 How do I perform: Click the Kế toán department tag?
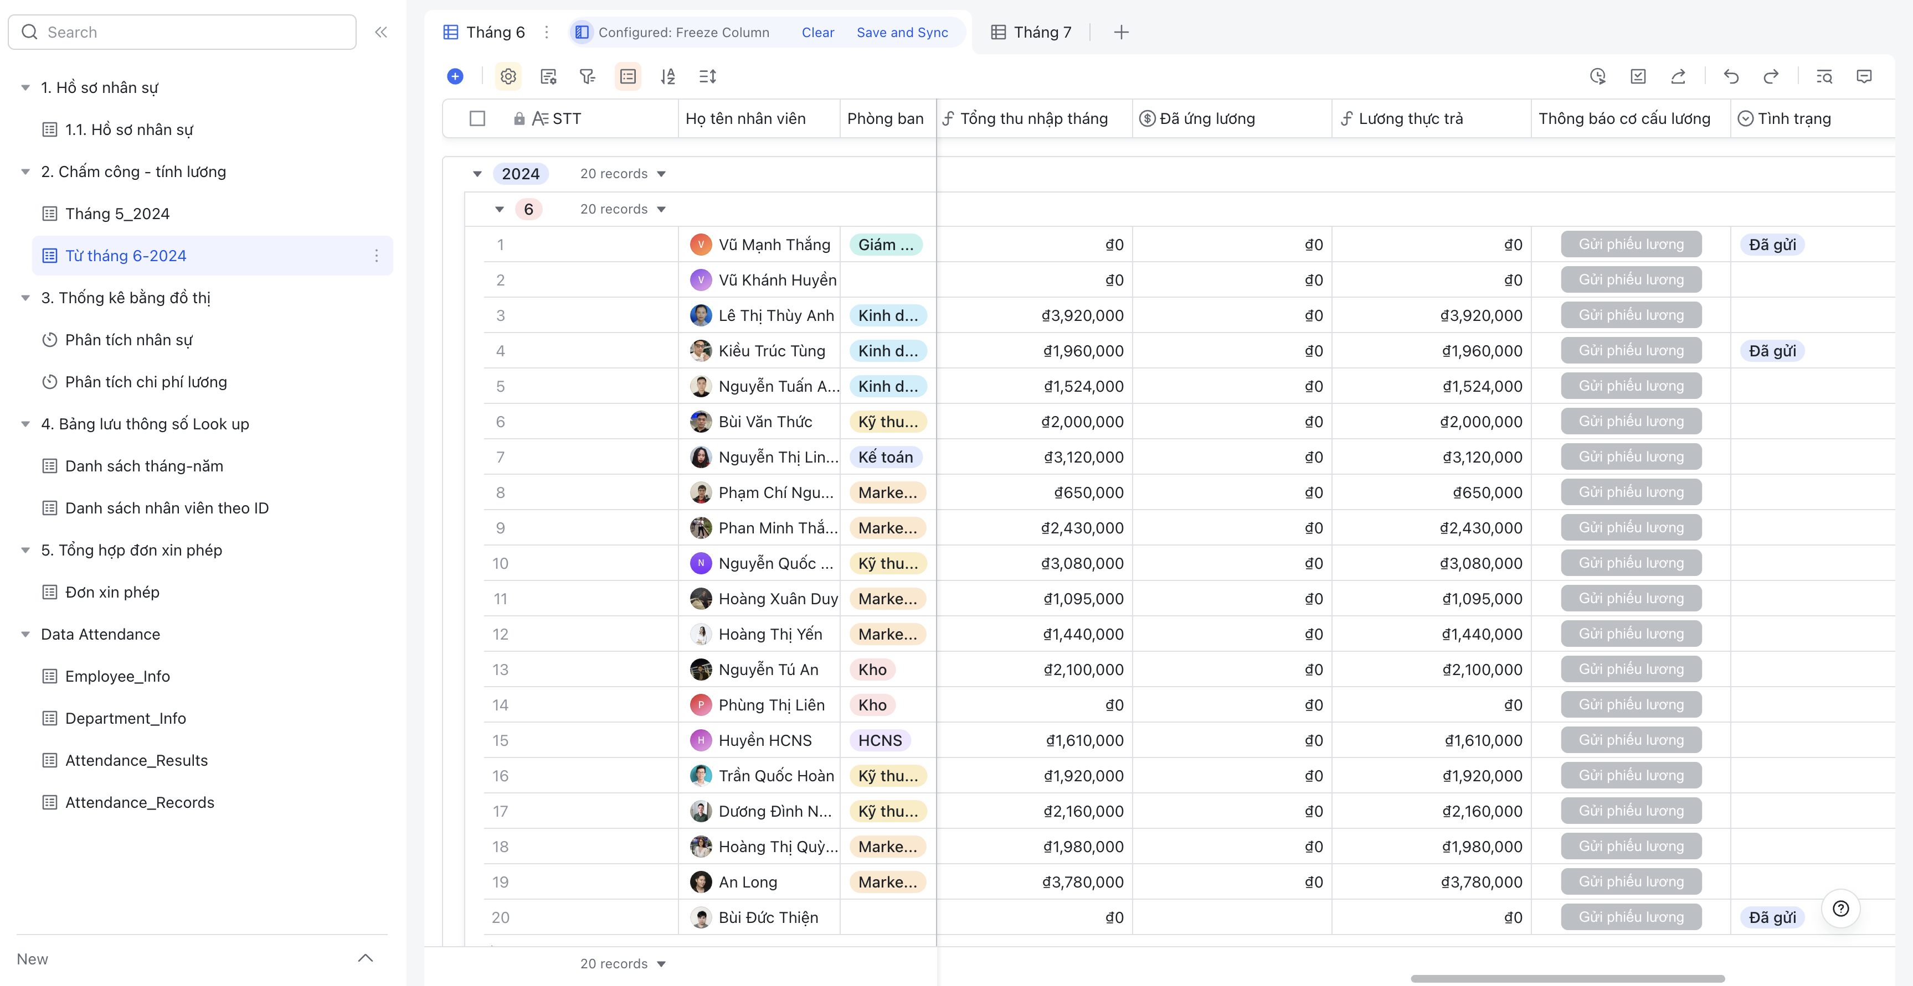885,457
